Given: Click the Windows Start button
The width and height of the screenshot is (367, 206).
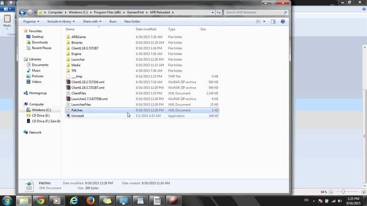Looking at the screenshot, I should point(7,201).
